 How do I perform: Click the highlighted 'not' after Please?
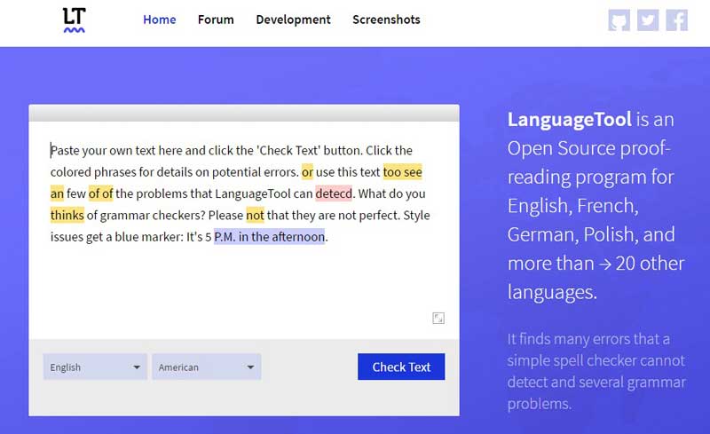tap(255, 215)
